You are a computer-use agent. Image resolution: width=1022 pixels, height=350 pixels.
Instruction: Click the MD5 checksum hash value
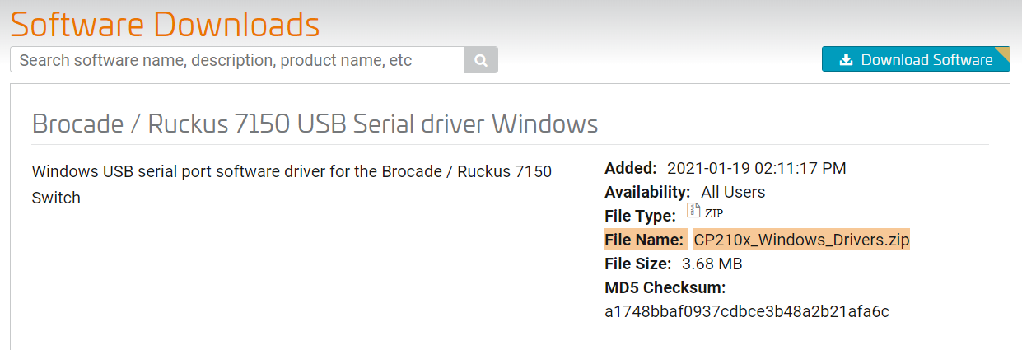[747, 311]
